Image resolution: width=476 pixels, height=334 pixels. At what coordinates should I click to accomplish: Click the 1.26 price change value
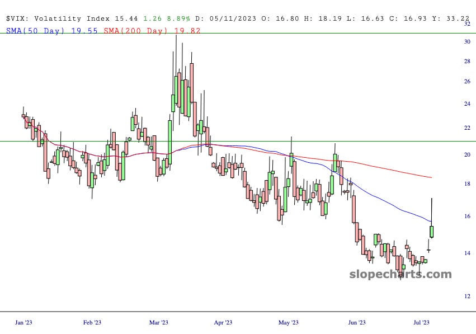pos(152,18)
